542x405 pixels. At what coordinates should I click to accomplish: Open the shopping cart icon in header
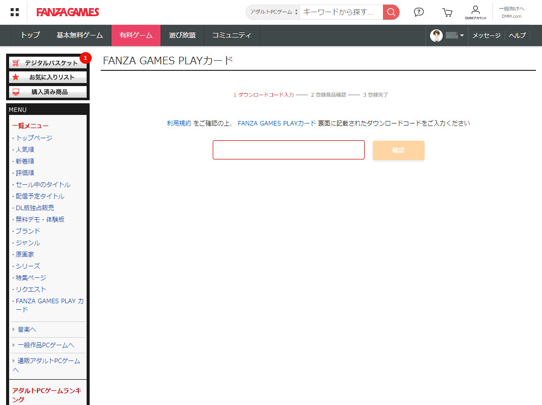click(x=447, y=12)
